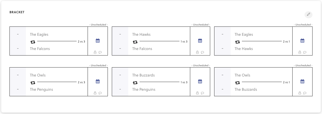The image size is (322, 114).
Task: Open calendar for Eagles vs Hawks match
Action: [302, 41]
